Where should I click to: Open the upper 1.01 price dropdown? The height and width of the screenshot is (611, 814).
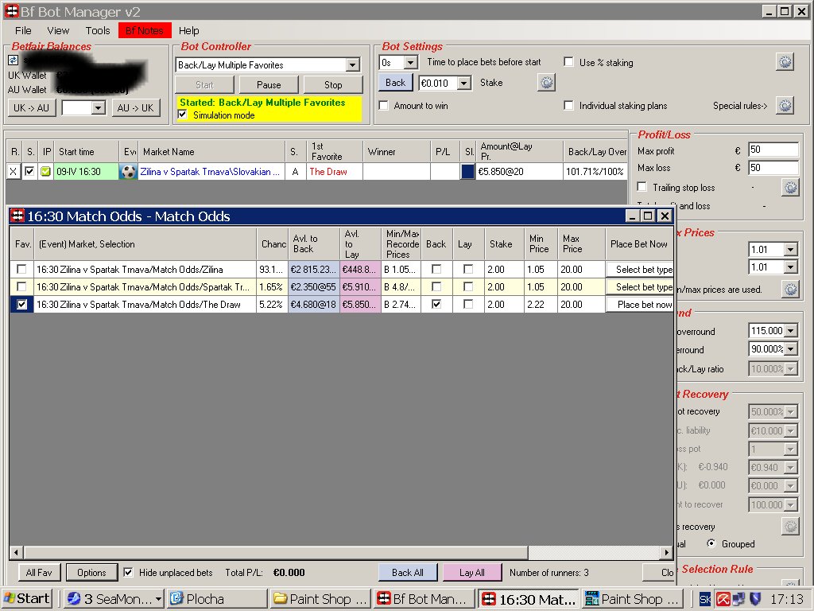pyautogui.click(x=791, y=249)
